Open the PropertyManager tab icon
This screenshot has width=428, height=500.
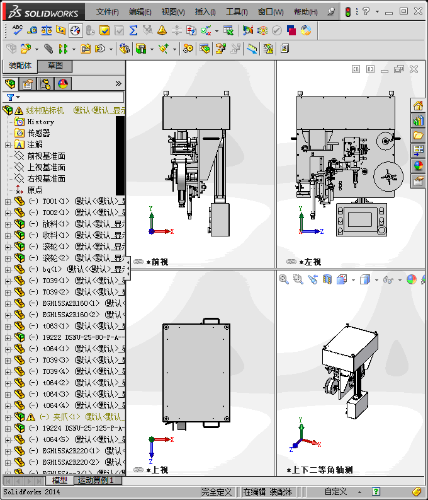click(28, 84)
